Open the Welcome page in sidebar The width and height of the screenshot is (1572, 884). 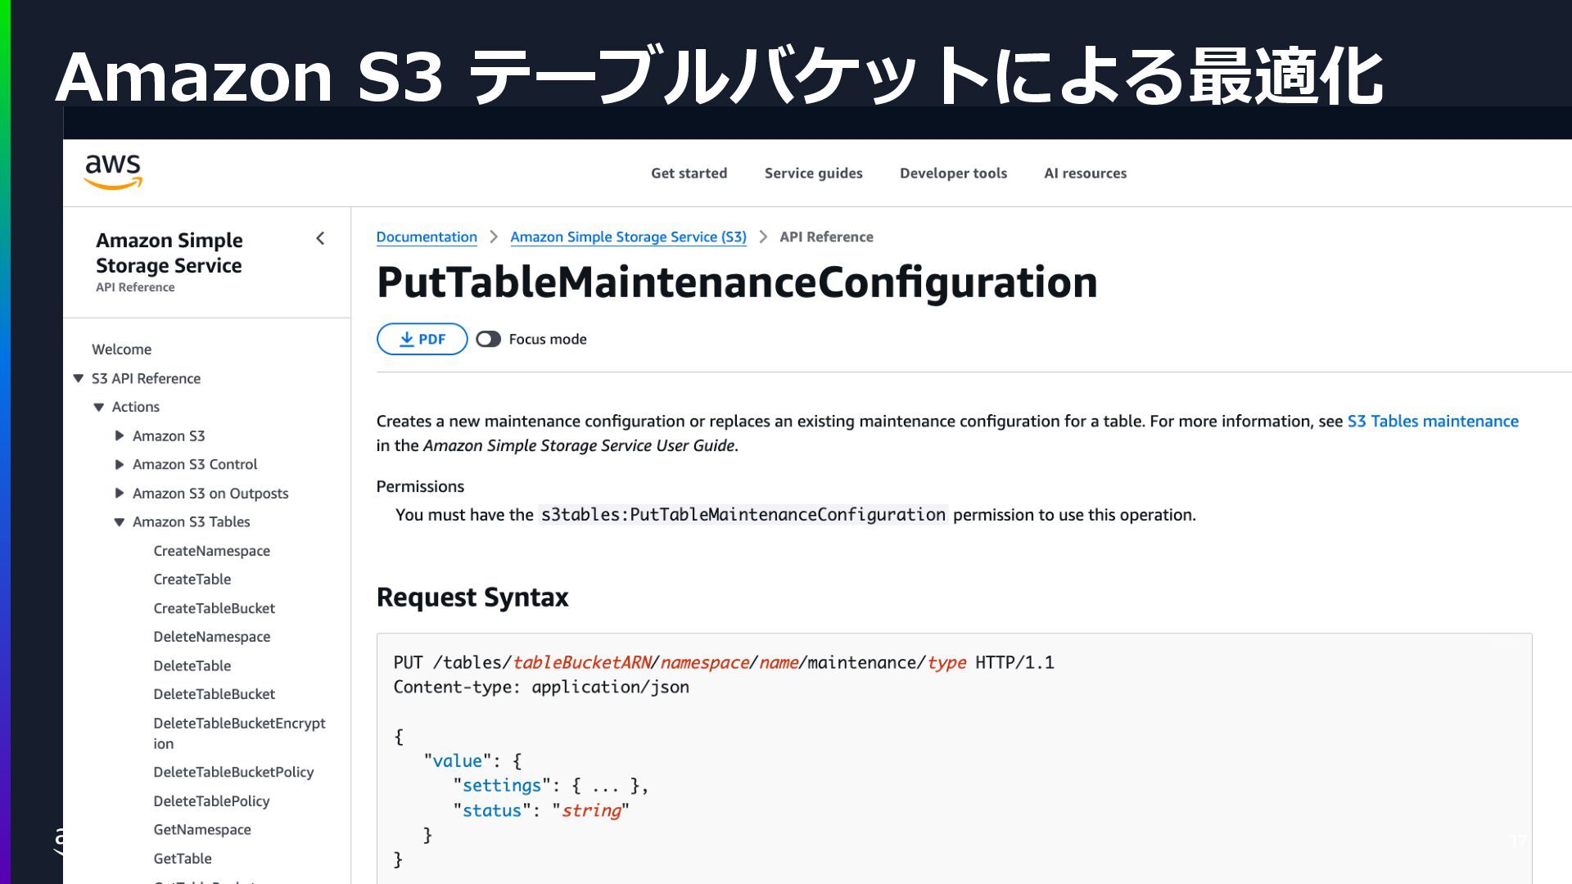click(121, 350)
